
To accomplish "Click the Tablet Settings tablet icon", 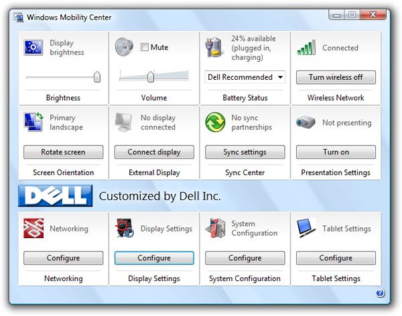I will point(306,228).
